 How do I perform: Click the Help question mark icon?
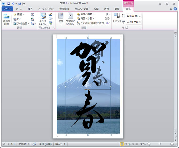tap(175, 9)
